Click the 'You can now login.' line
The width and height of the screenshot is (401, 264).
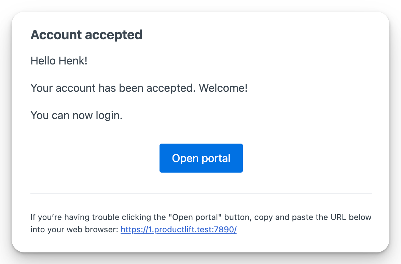77,115
